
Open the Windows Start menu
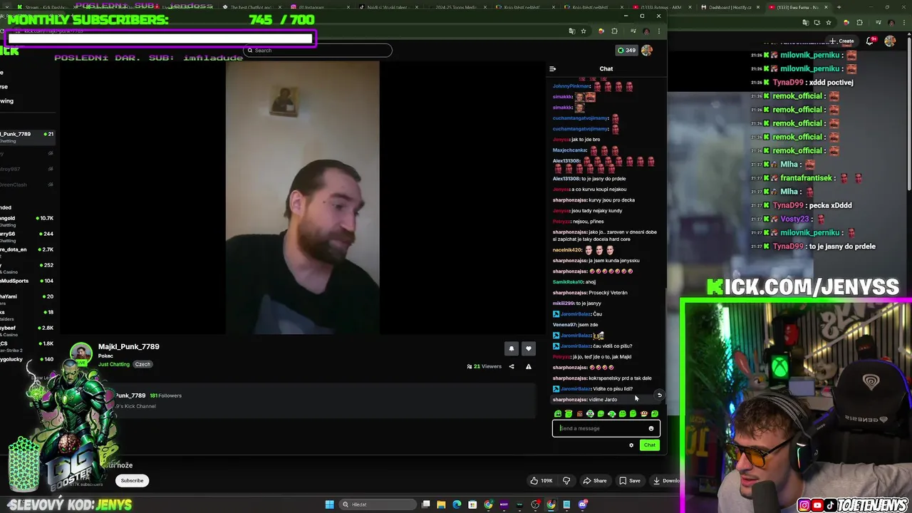[329, 504]
